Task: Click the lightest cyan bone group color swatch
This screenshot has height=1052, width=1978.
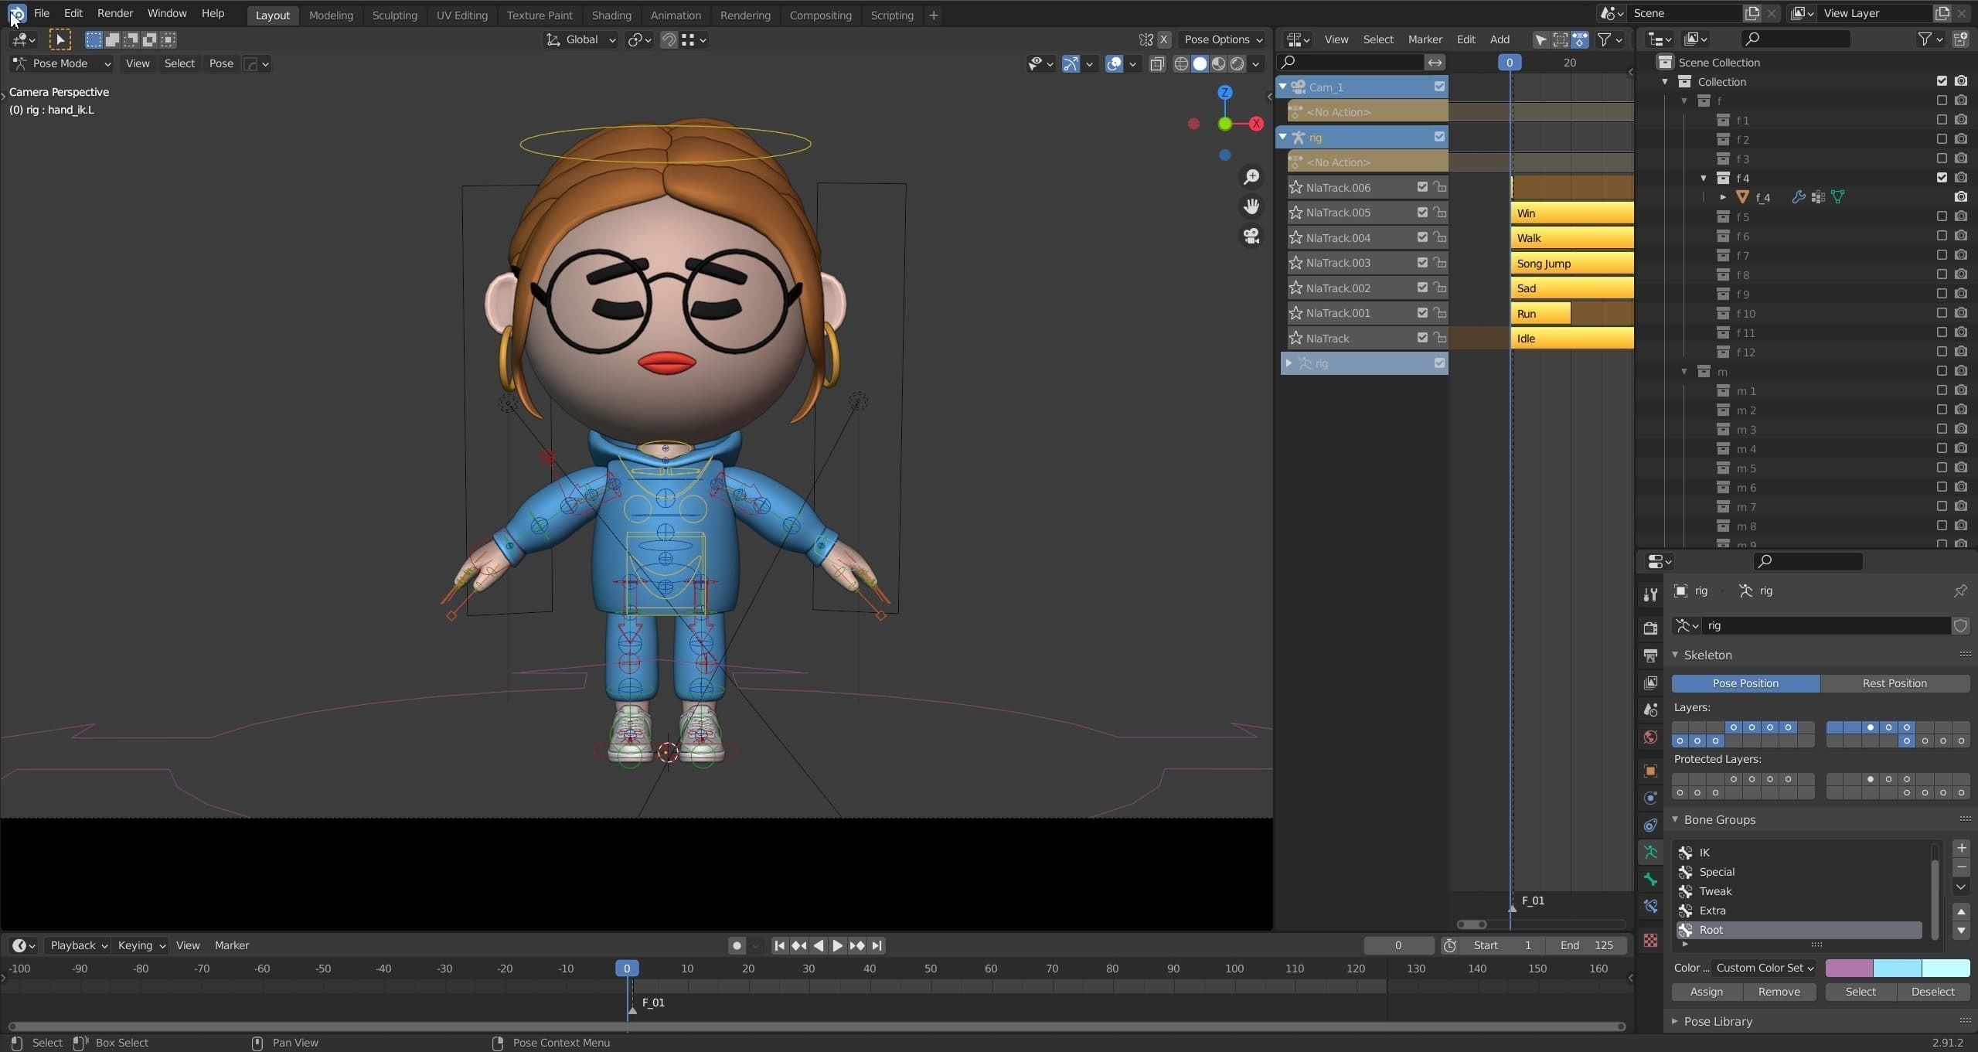Action: point(1946,968)
